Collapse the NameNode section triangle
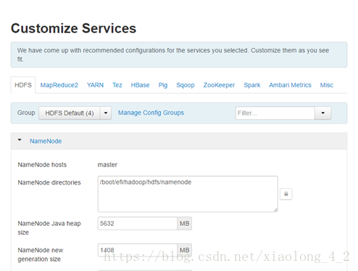358x271 pixels. (x=20, y=140)
